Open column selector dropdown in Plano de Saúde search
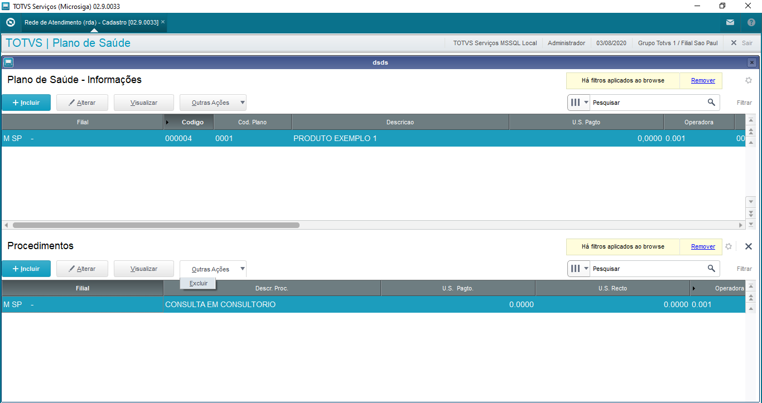Image resolution: width=762 pixels, height=403 pixels. (579, 103)
